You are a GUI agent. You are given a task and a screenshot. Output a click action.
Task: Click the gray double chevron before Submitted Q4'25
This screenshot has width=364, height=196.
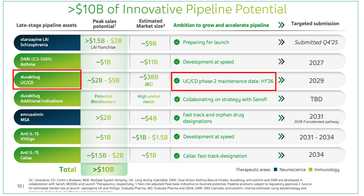(281, 42)
